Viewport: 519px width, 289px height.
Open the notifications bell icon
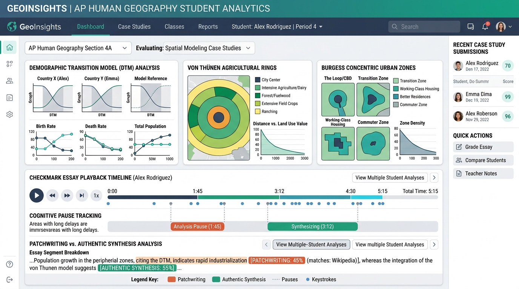485,27
